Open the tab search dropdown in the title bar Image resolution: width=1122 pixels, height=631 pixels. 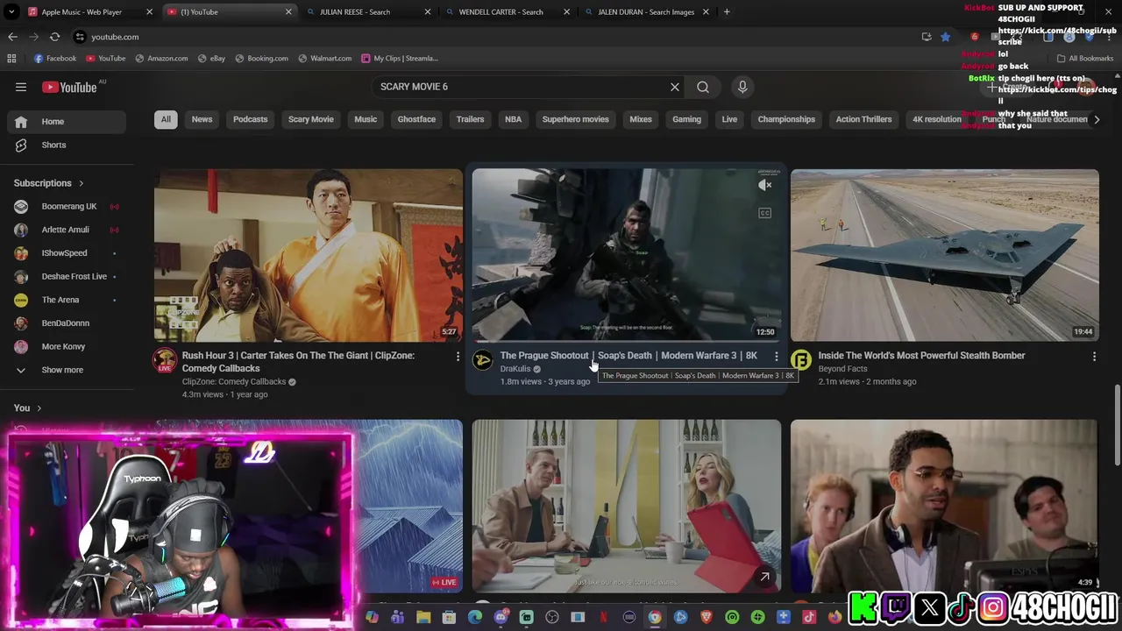point(11,11)
